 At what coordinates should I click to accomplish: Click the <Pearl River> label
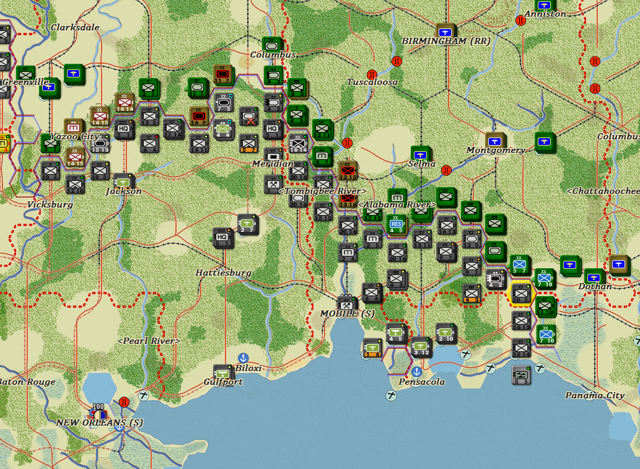tap(149, 341)
